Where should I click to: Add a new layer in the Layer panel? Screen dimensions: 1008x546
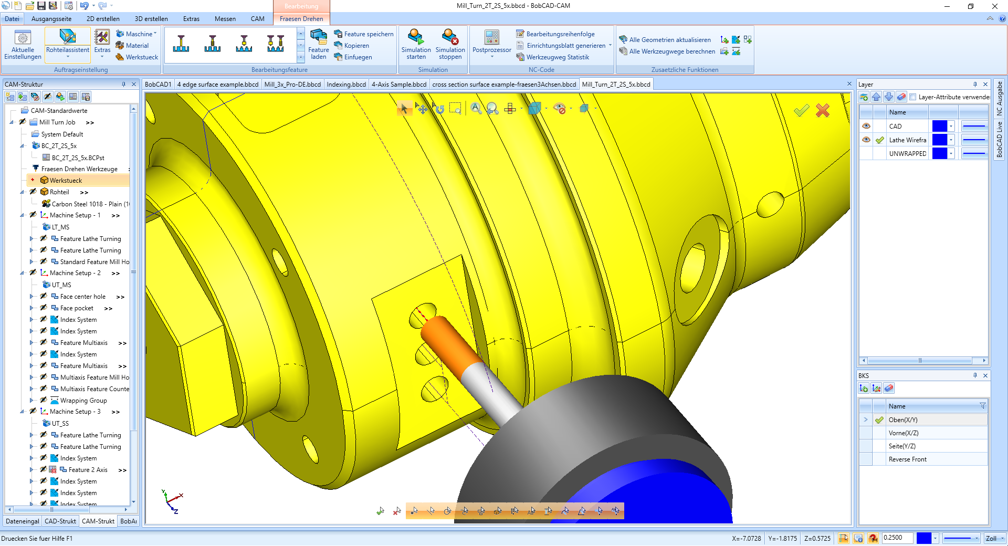(x=864, y=97)
